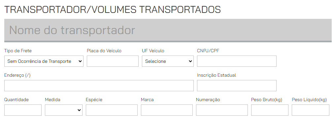Screen dimensions: 334x119
Task: Click the Tipo de Frete label text
Action: point(18,51)
